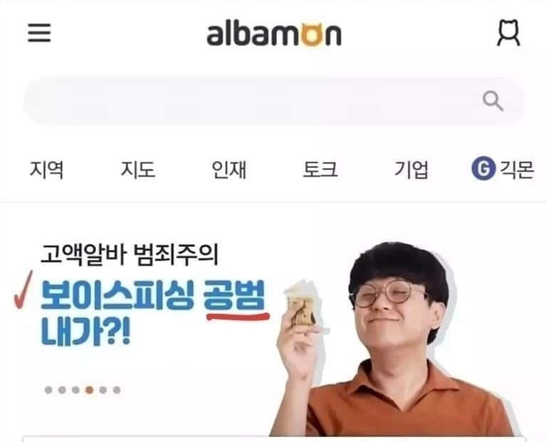546x442 pixels.
Task: Select the first banner pagination dot
Action: point(48,390)
